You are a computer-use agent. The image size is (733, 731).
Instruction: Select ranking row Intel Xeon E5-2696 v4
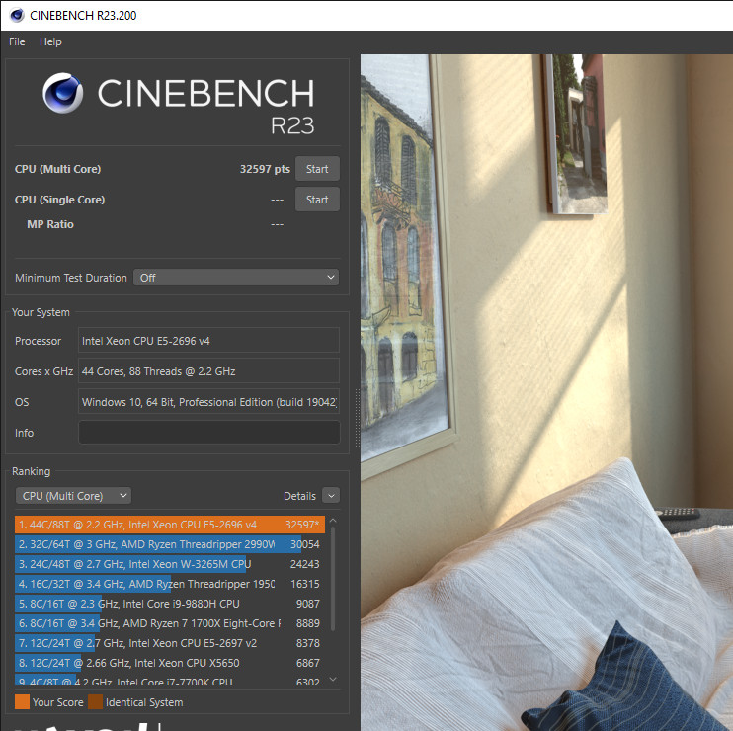point(170,525)
